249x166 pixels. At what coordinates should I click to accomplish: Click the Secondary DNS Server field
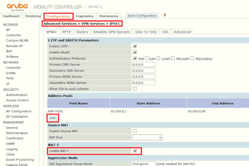[x=144, y=71]
